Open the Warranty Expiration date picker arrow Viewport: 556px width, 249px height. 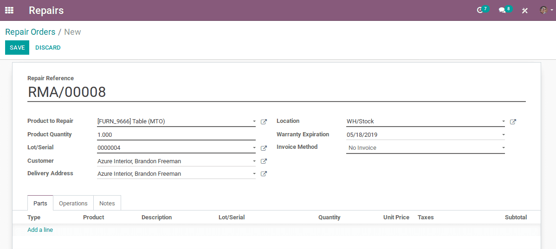tap(503, 134)
